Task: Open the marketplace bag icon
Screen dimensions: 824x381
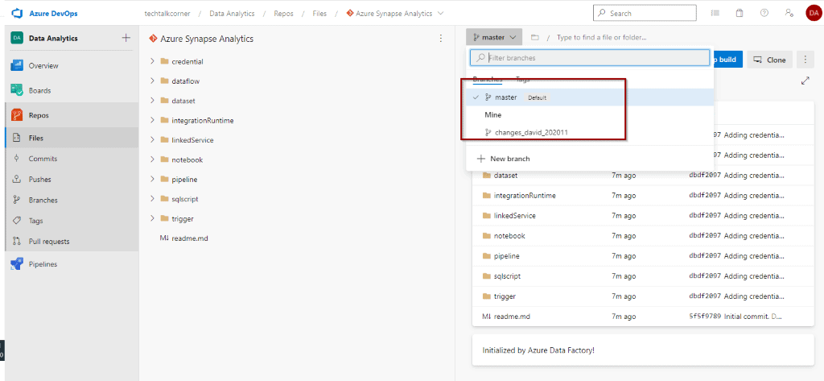Action: click(740, 13)
